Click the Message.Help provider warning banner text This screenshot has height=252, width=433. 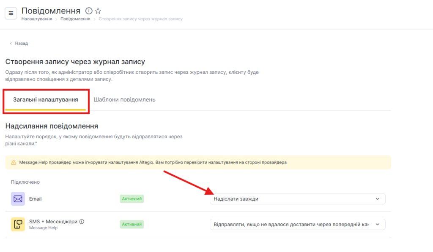pos(153,162)
